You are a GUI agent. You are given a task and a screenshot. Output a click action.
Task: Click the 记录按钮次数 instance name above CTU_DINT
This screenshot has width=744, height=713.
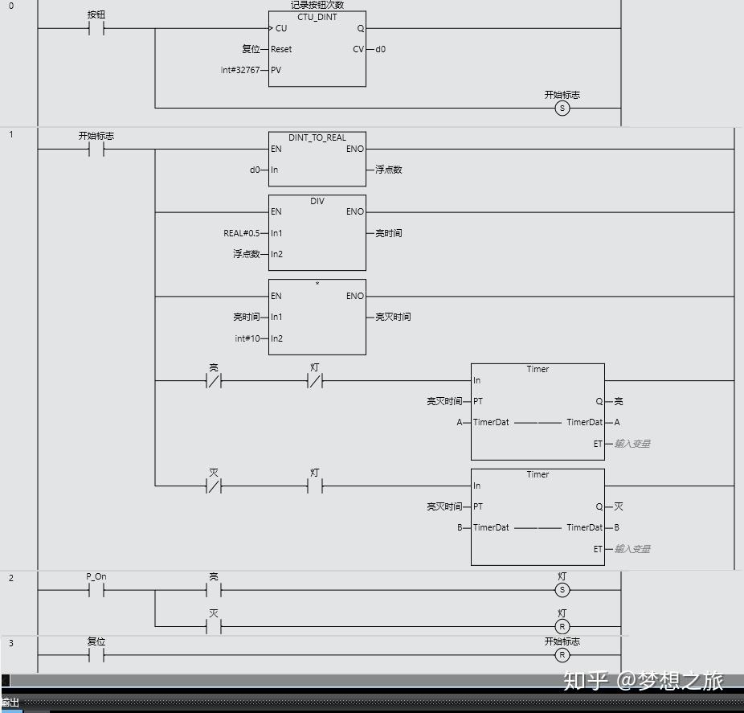pyautogui.click(x=317, y=5)
